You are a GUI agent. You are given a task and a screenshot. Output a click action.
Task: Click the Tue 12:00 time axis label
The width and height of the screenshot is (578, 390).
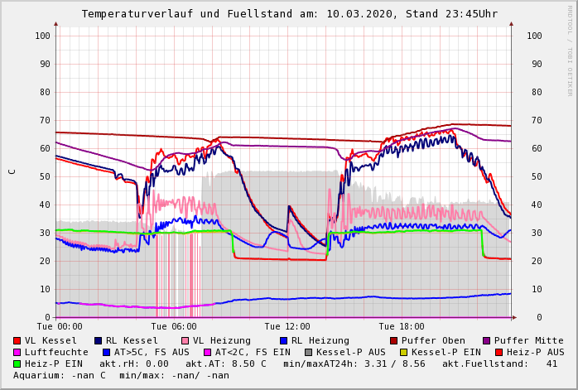tap(287, 327)
